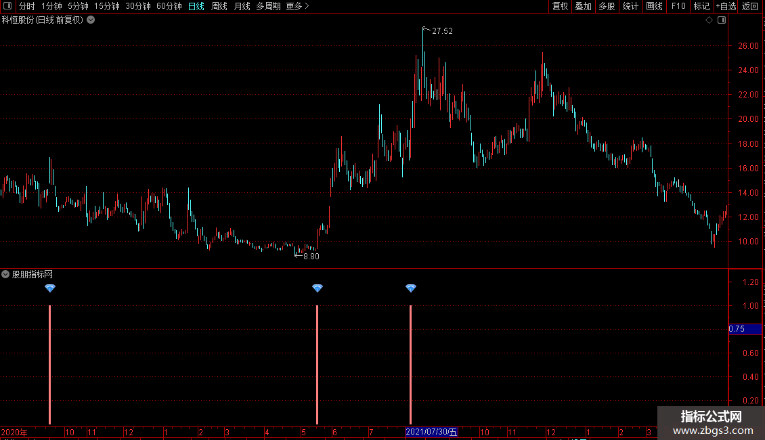Expand the 股朋指标网 indicator dropdown
Image resolution: width=765 pixels, height=440 pixels.
[5, 274]
